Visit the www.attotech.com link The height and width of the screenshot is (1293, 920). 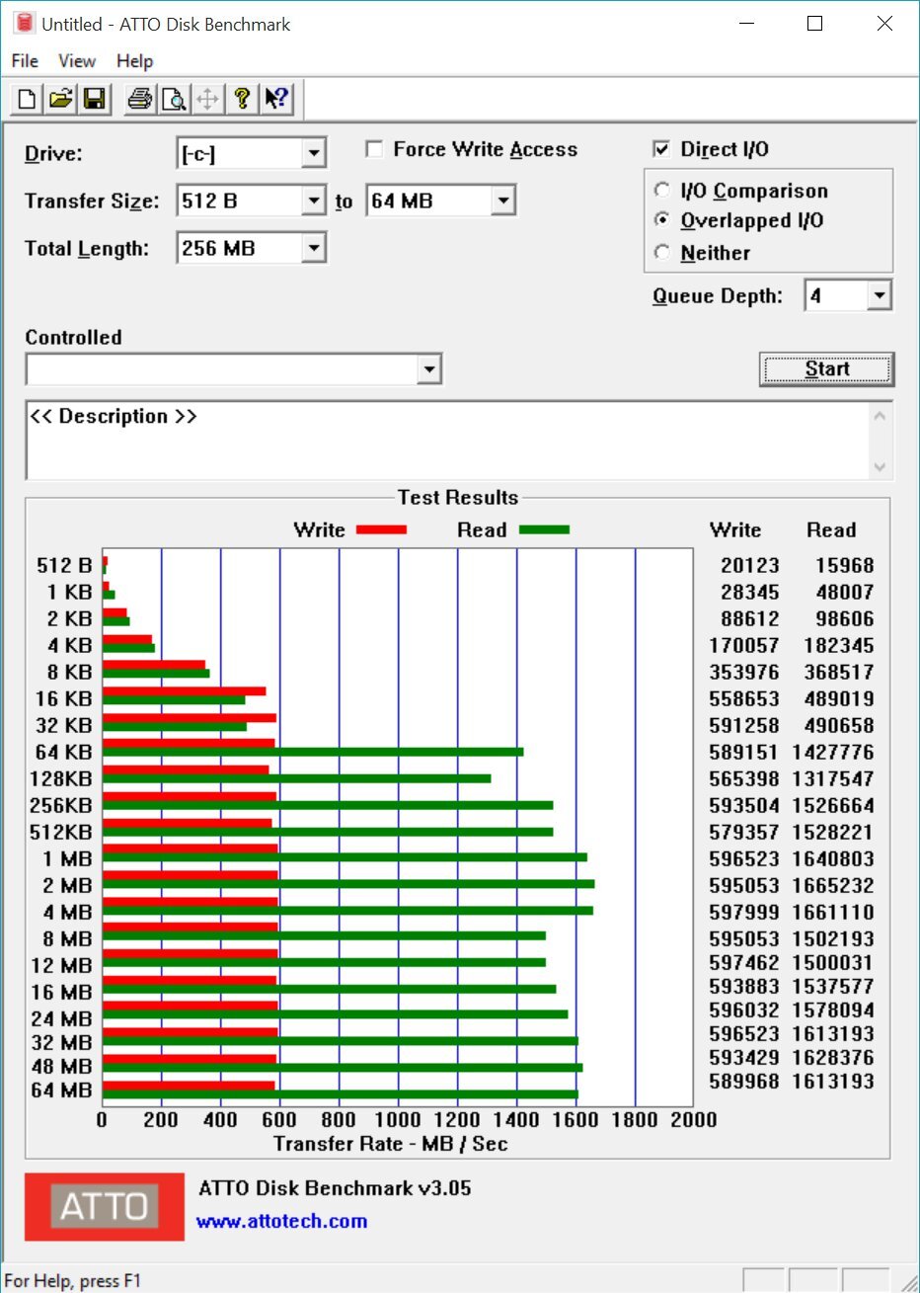tap(281, 1221)
